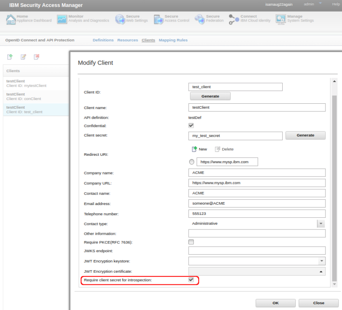This screenshot has width=342, height=310.
Task: Click the edit client icon
Action: [x=24, y=57]
